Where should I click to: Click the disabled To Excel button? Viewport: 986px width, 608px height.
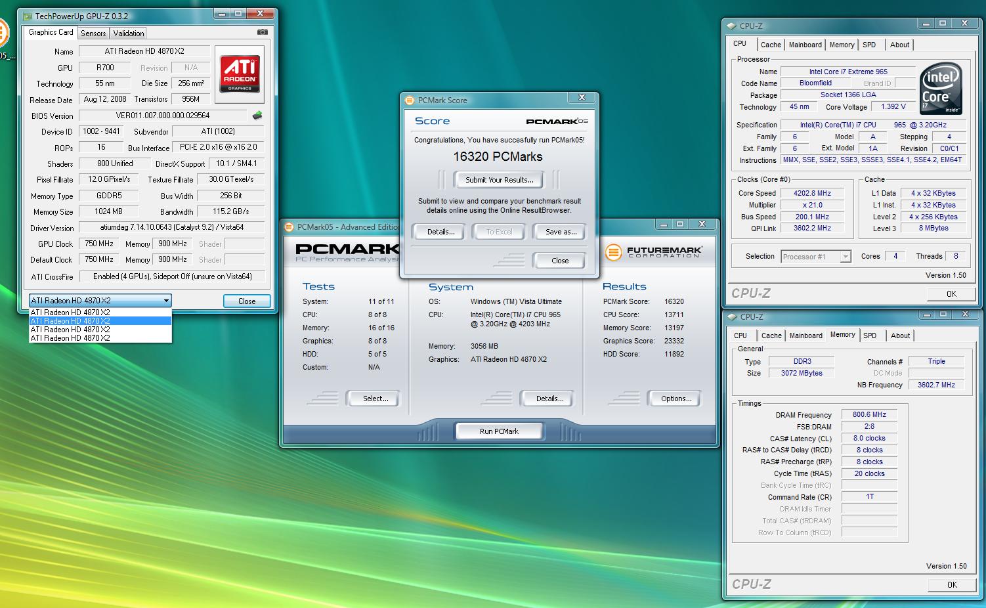coord(499,232)
